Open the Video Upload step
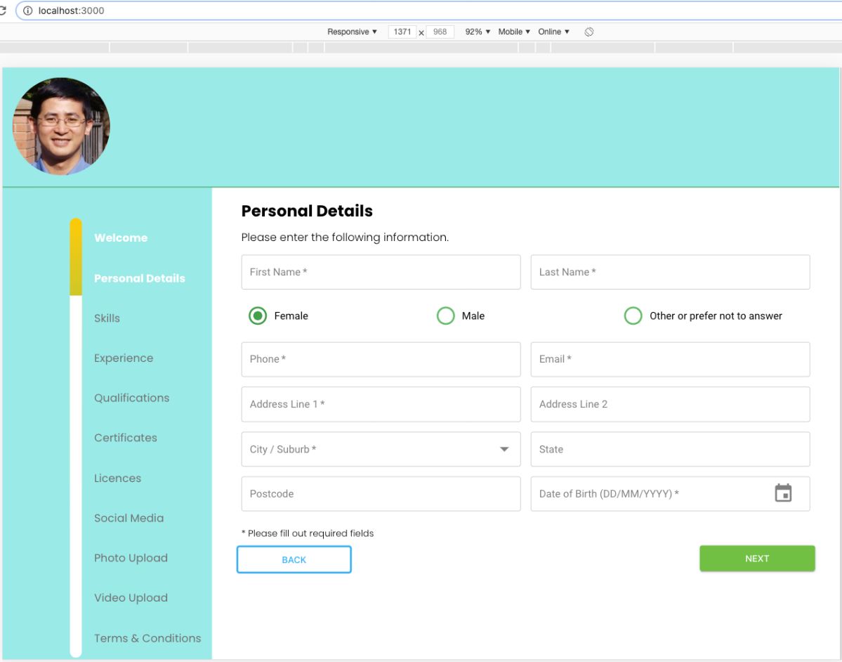 131,597
